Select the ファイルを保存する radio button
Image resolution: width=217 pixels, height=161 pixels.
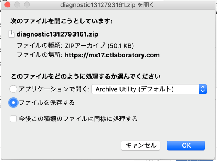pyautogui.click(x=13, y=102)
